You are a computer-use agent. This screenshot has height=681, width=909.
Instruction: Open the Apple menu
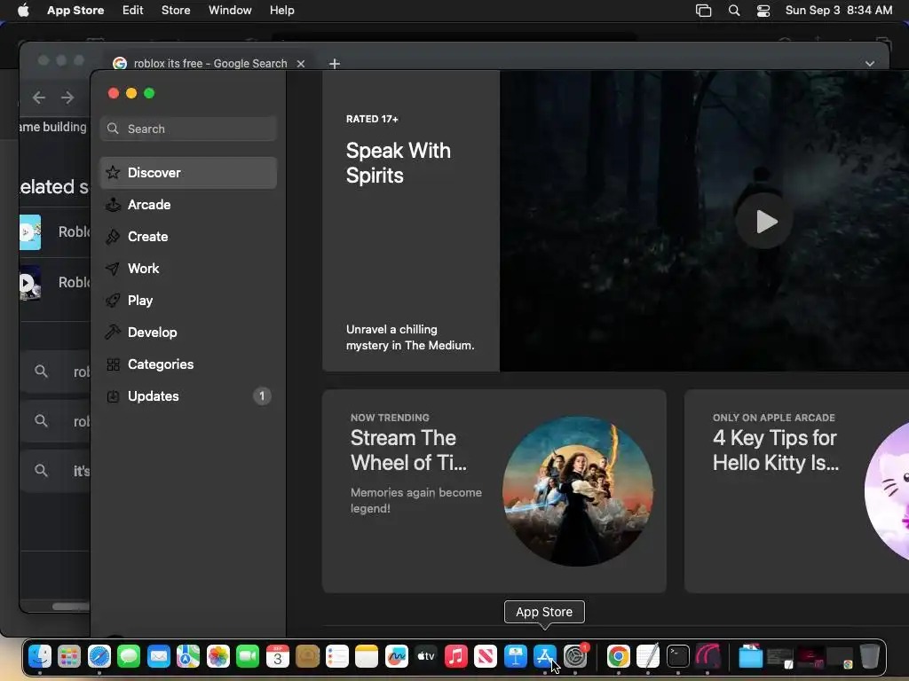(x=23, y=10)
